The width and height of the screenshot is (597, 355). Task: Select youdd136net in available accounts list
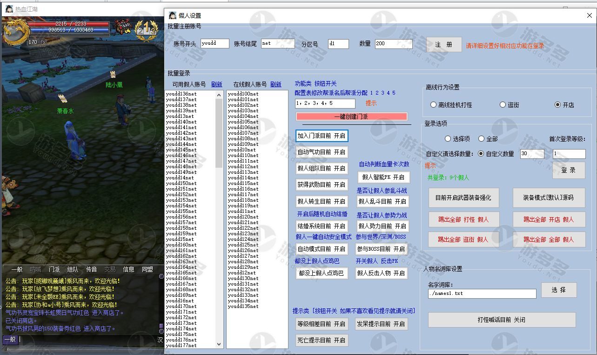(x=181, y=94)
